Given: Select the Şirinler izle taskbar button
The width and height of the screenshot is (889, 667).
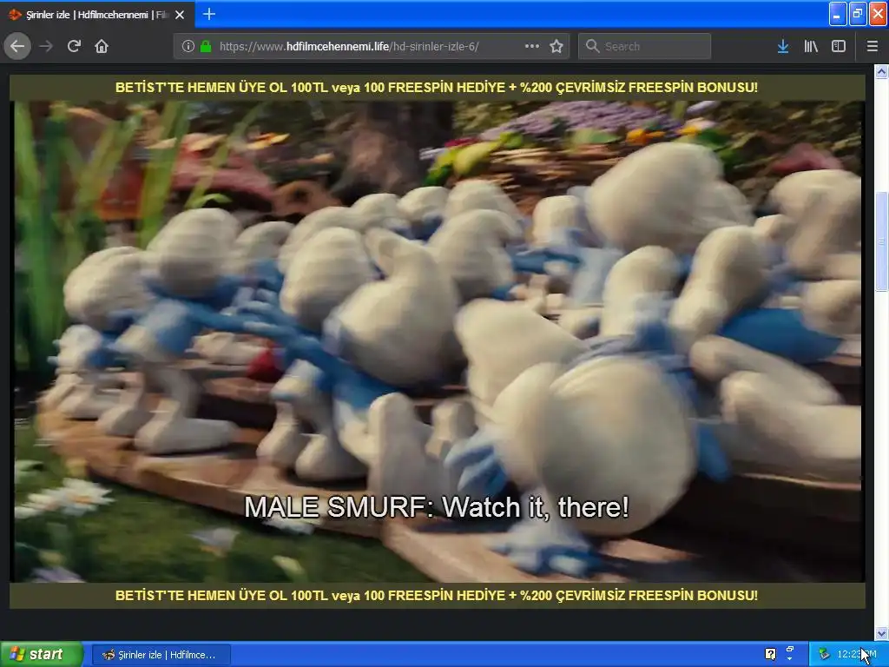Looking at the screenshot, I should pyautogui.click(x=161, y=655).
